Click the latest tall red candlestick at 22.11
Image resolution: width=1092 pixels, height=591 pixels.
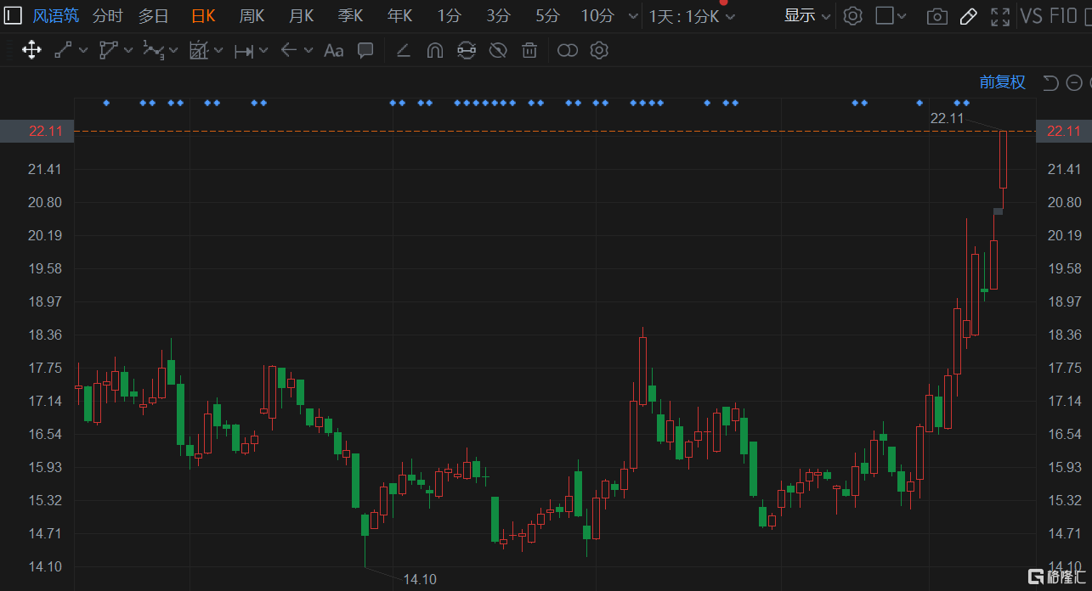[x=1003, y=160]
